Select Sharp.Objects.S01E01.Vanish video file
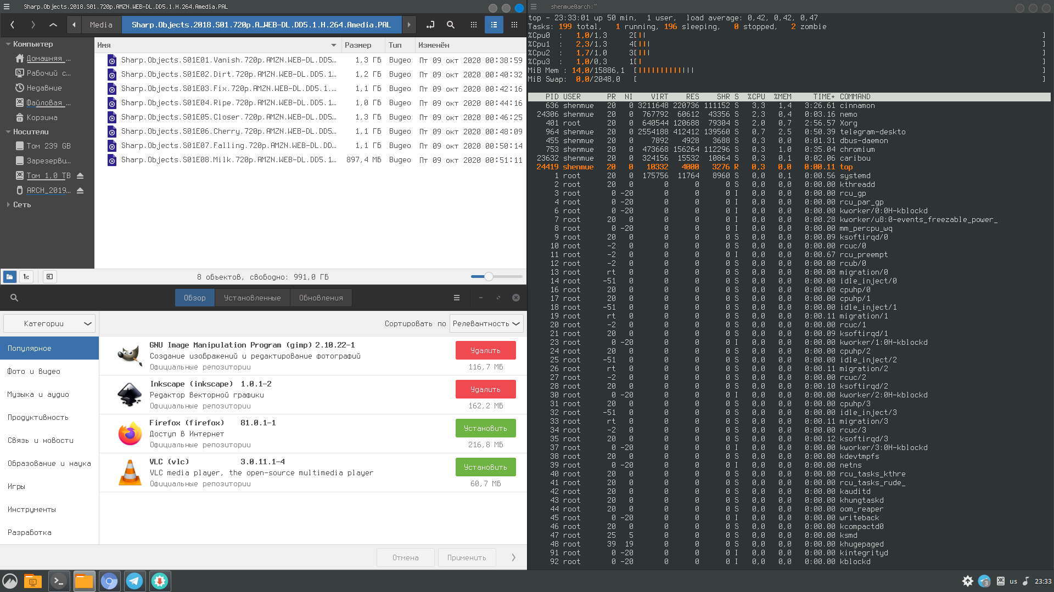Viewport: 1054px width, 592px height. coord(310,60)
